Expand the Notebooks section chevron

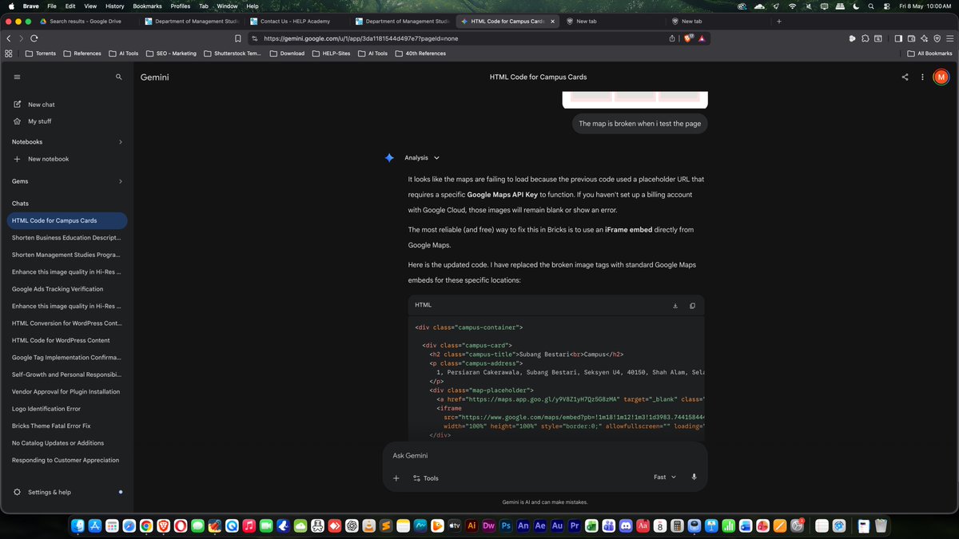coord(121,142)
